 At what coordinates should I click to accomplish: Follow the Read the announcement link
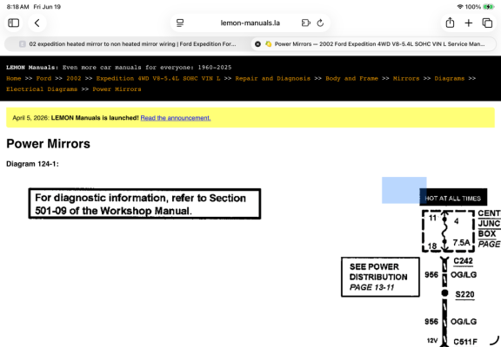[176, 118]
